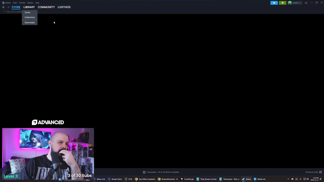Open the Friends menu
This screenshot has width=324, height=182.
coord(22,3)
